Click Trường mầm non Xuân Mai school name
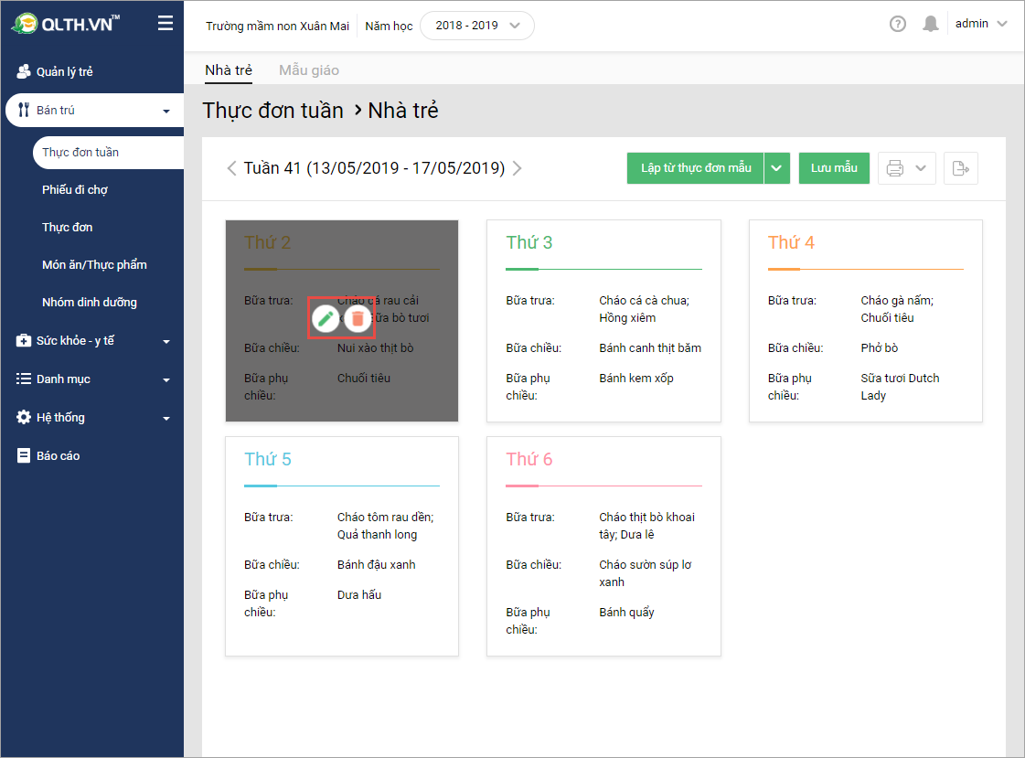The image size is (1025, 758). [277, 27]
